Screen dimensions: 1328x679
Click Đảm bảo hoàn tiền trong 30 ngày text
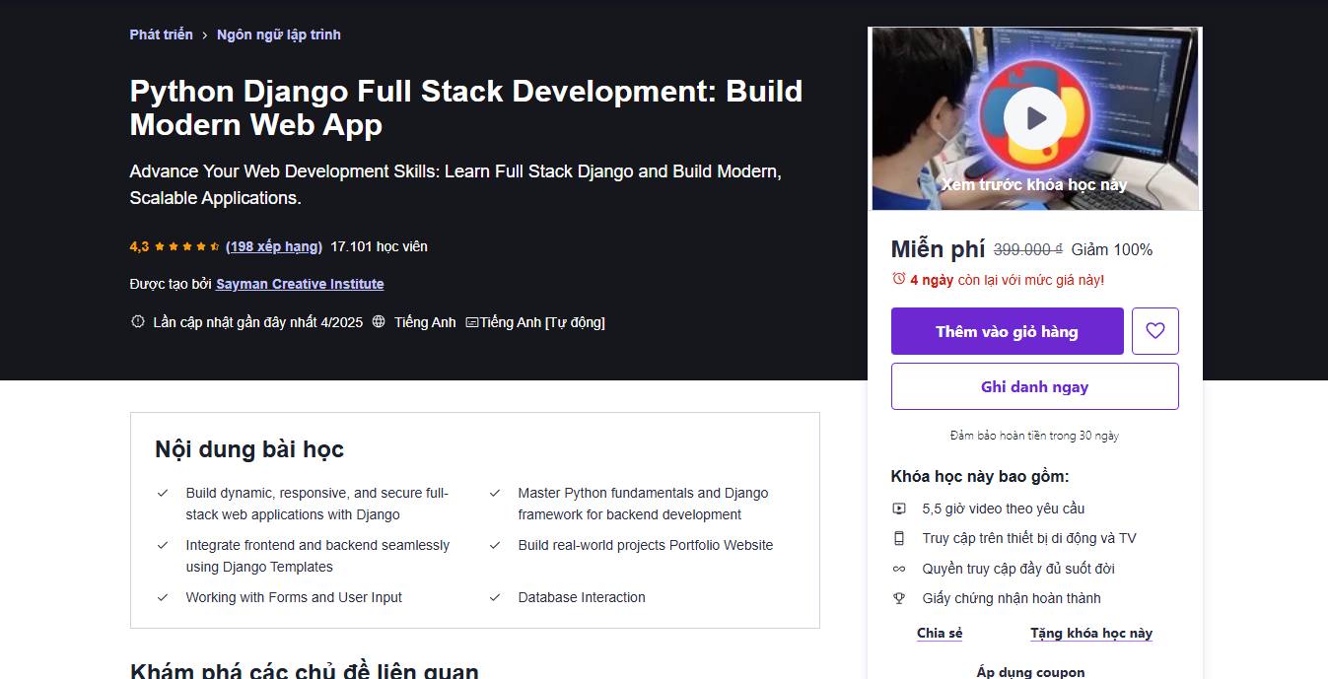1034,436
